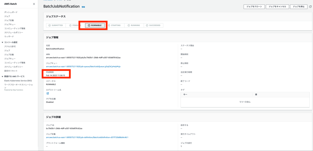
Task: Open ジョブ under コンソール設定
Action: [7, 50]
